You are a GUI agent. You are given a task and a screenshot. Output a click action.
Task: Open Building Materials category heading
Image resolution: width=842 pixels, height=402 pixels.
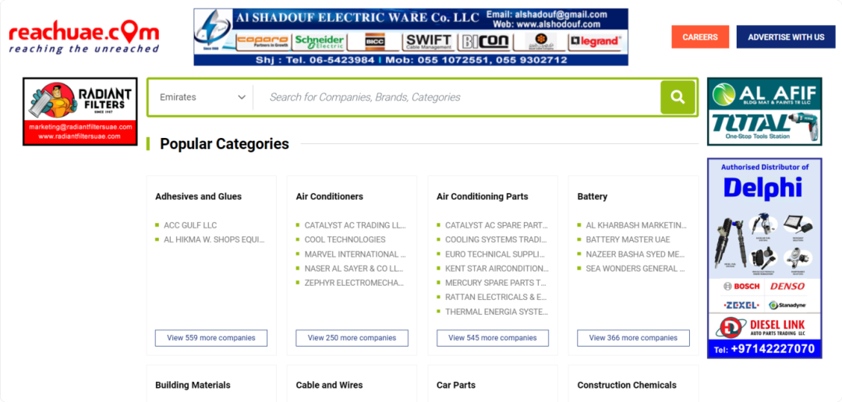click(193, 385)
